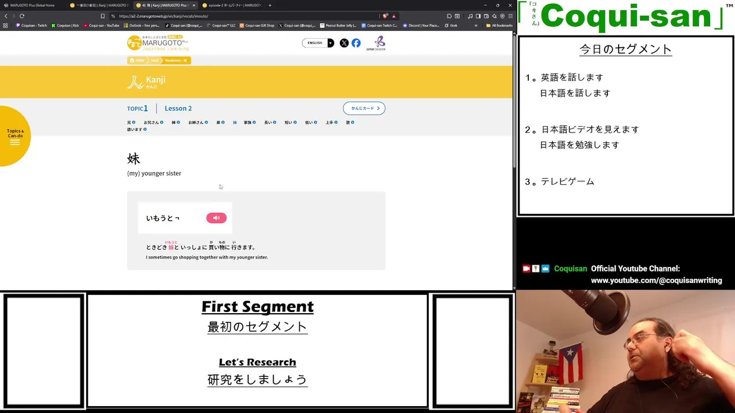This screenshot has height=413, width=735.
Task: Open the Brave Shields icon
Action: [x=385, y=16]
